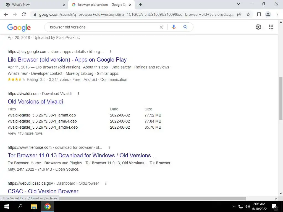Click the 85.70 MB size value
This screenshot has height=212, width=283.
(153, 127)
